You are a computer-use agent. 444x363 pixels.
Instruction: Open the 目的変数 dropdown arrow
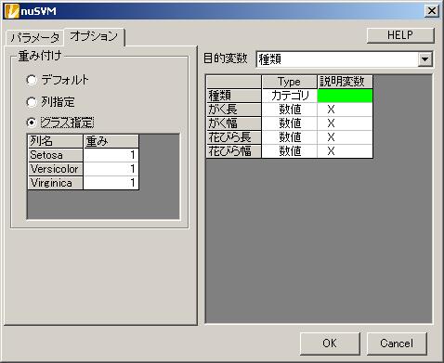point(424,58)
